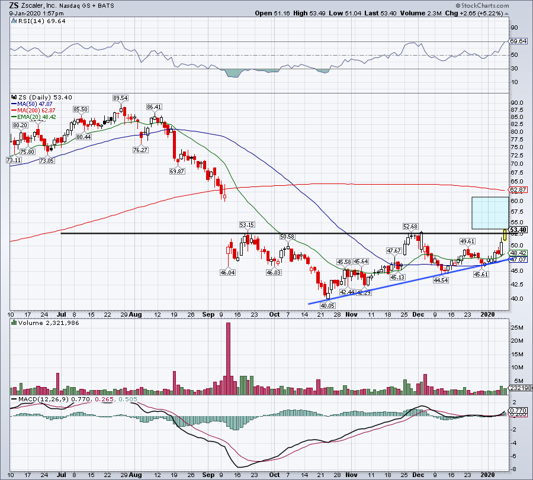Click the 89.54 peak price label
The height and width of the screenshot is (480, 533).
pyautogui.click(x=120, y=98)
